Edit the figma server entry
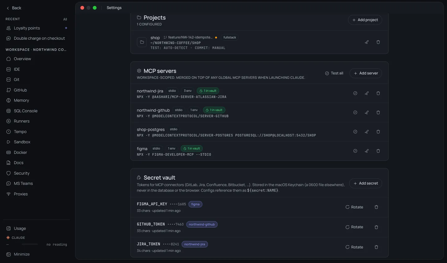Image resolution: width=447 pixels, height=263 pixels. pyautogui.click(x=367, y=151)
